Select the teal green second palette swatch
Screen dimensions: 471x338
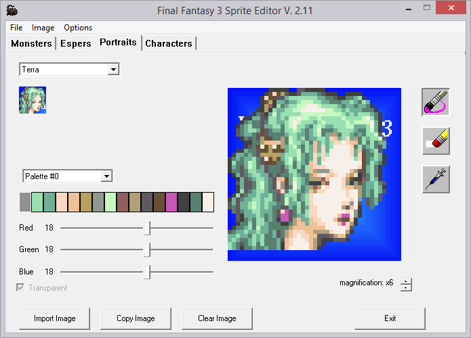coord(49,202)
